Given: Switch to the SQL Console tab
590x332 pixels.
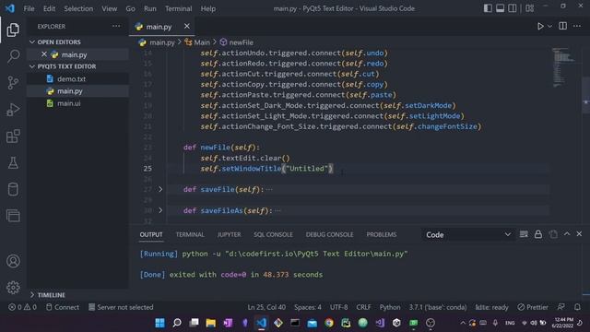Looking at the screenshot, I should point(273,234).
